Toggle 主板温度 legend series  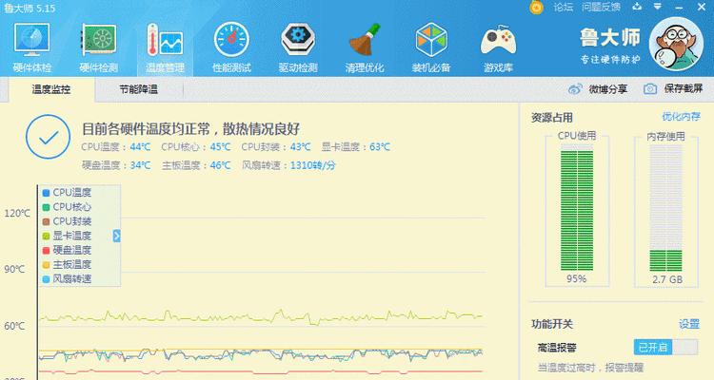pos(67,264)
